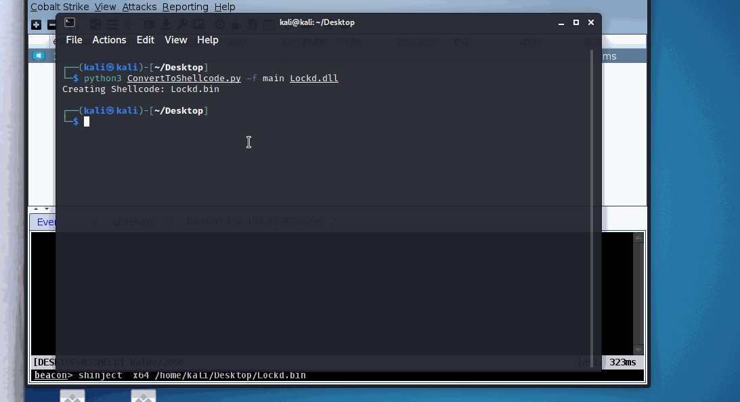Open the terminal window menu icon
This screenshot has height=402, width=740.
(70, 22)
